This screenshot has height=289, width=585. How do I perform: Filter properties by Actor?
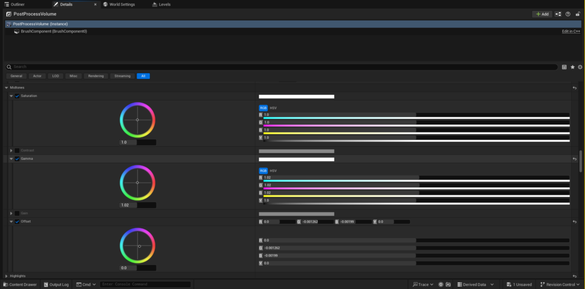pyautogui.click(x=37, y=76)
